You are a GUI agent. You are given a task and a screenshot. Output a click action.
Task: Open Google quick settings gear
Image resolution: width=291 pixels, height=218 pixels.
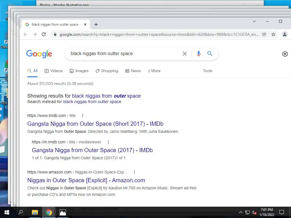point(285,54)
